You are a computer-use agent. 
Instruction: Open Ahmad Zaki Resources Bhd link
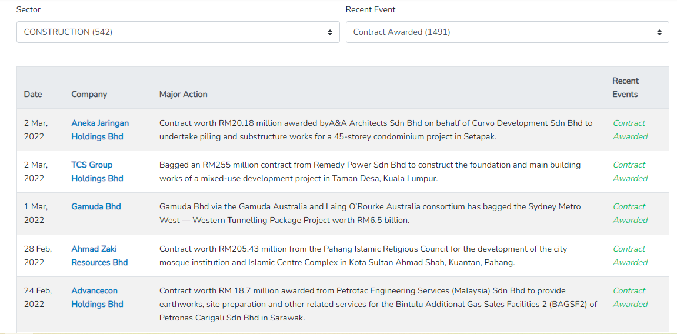[99, 256]
